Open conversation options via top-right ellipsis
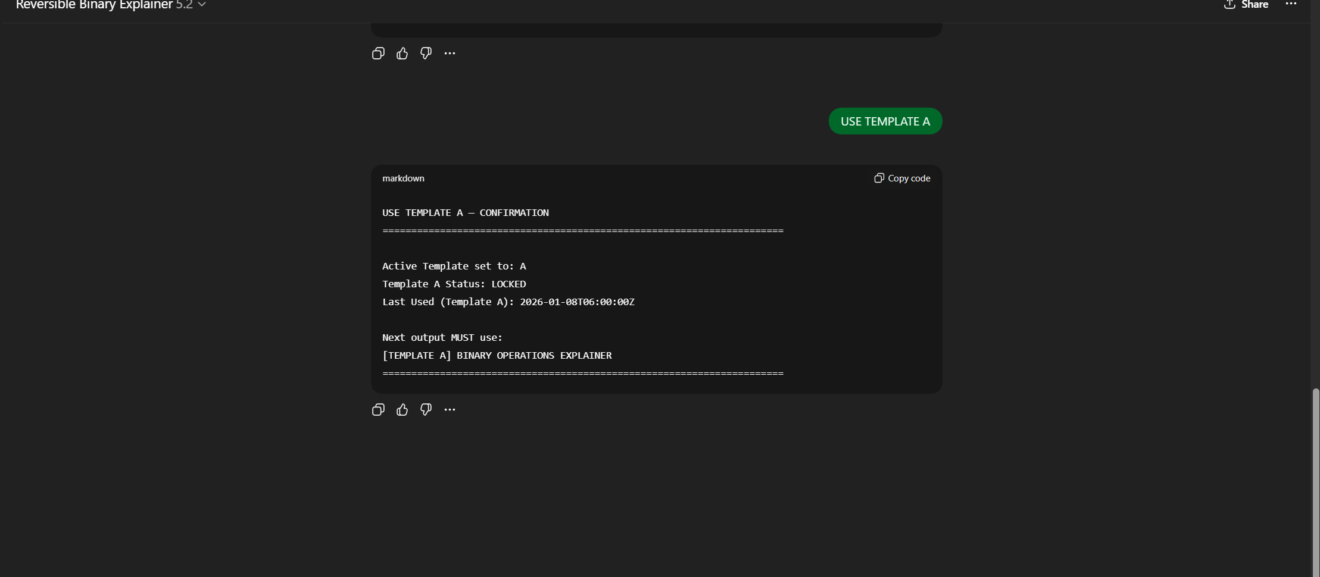Image resolution: width=1320 pixels, height=577 pixels. [1291, 4]
